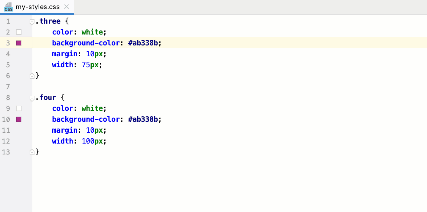Click line number 3 in the gutter
This screenshot has width=427, height=212.
[x=8, y=43]
